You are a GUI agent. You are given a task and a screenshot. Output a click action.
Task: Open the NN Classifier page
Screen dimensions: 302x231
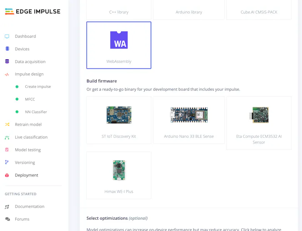36,112
